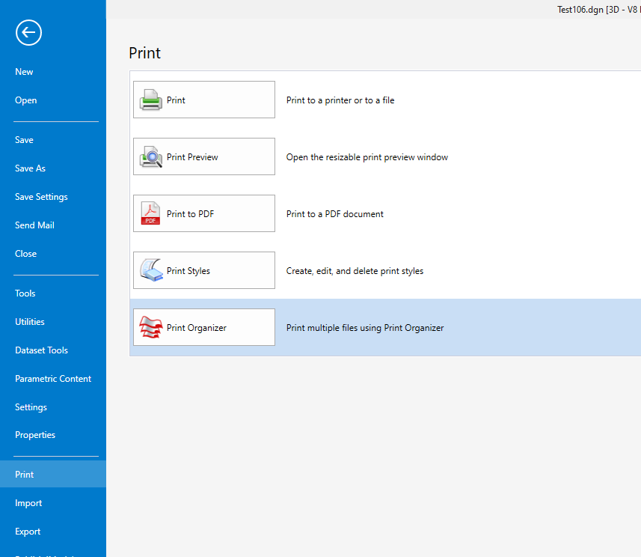Click the Print Preview magnifier icon
Image resolution: width=641 pixels, height=557 pixels.
tap(151, 156)
